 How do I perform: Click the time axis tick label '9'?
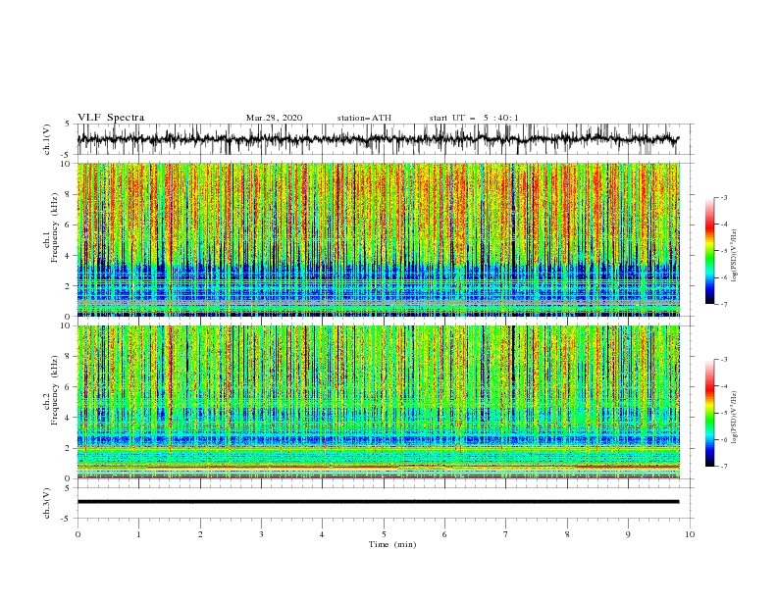(628, 534)
